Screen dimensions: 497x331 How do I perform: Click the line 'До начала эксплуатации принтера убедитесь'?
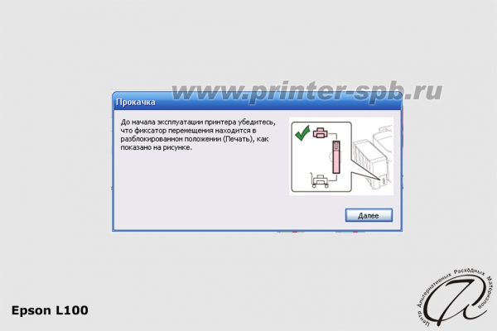(198, 122)
